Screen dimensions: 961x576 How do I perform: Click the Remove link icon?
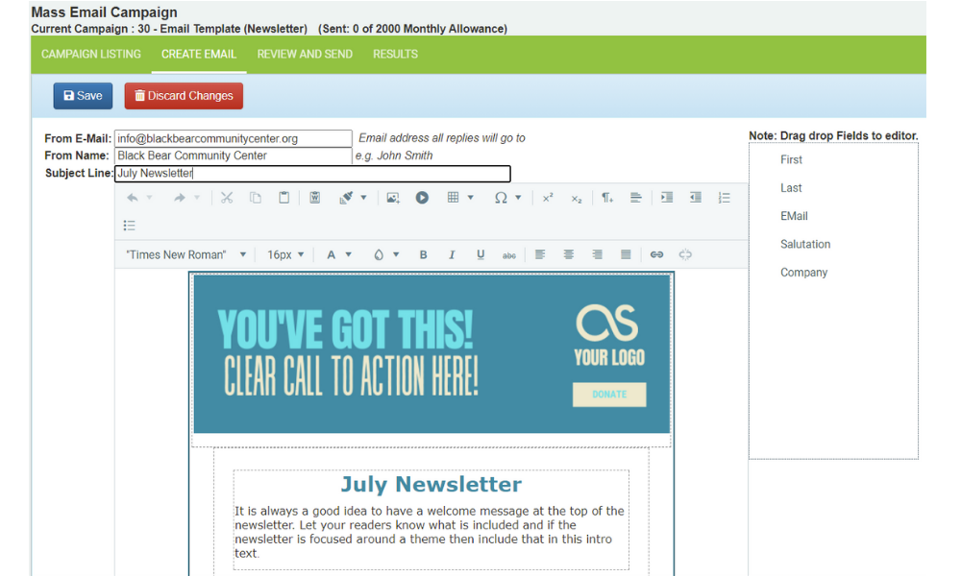pyautogui.click(x=685, y=254)
